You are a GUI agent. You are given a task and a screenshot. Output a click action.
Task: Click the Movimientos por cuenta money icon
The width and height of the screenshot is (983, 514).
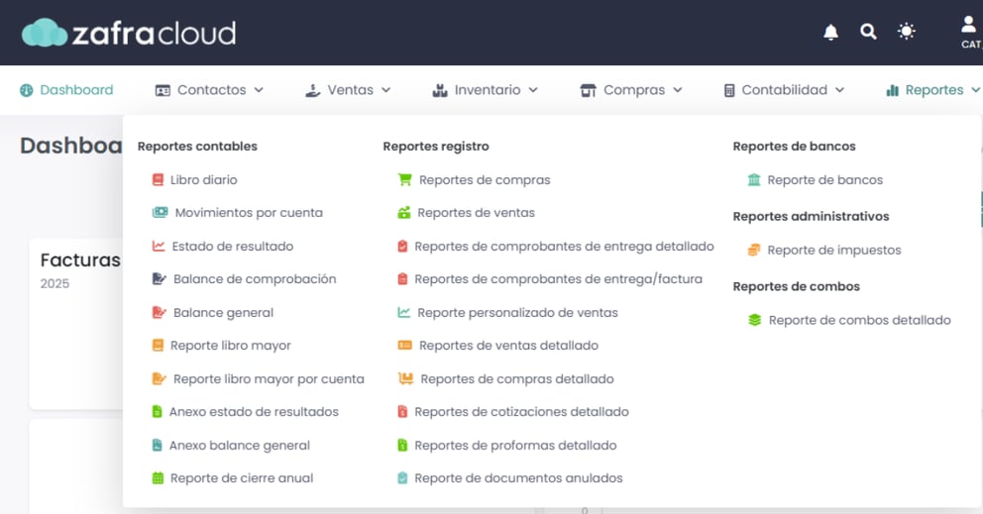160,213
